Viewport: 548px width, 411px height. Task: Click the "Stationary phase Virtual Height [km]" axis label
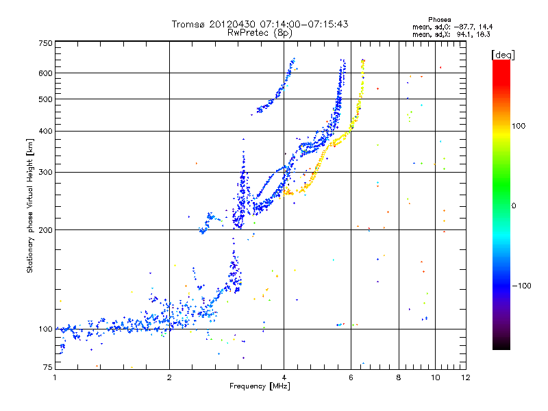tap(30, 206)
